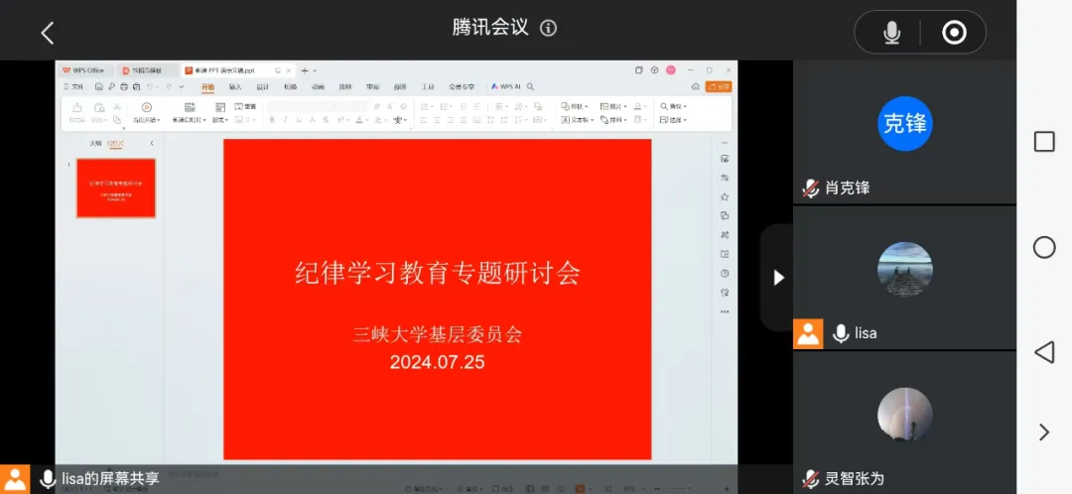
Task: Collapse the participant panel with the triangle handle
Action: pos(778,278)
